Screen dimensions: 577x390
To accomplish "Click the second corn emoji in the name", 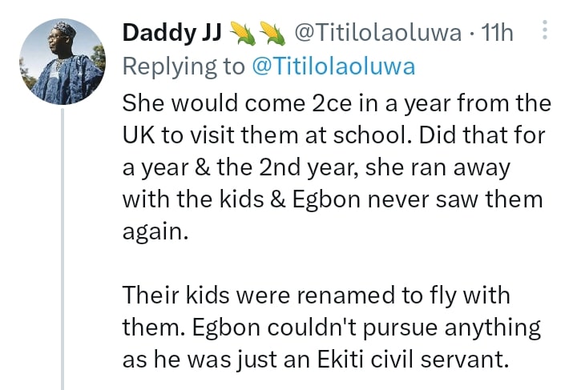I will coord(272,33).
